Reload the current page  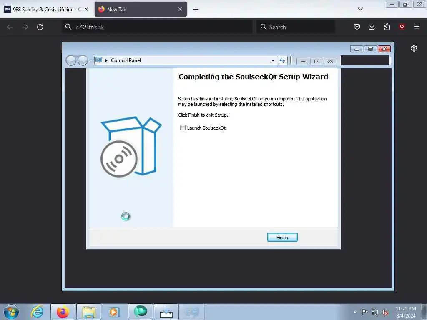[x=40, y=27]
